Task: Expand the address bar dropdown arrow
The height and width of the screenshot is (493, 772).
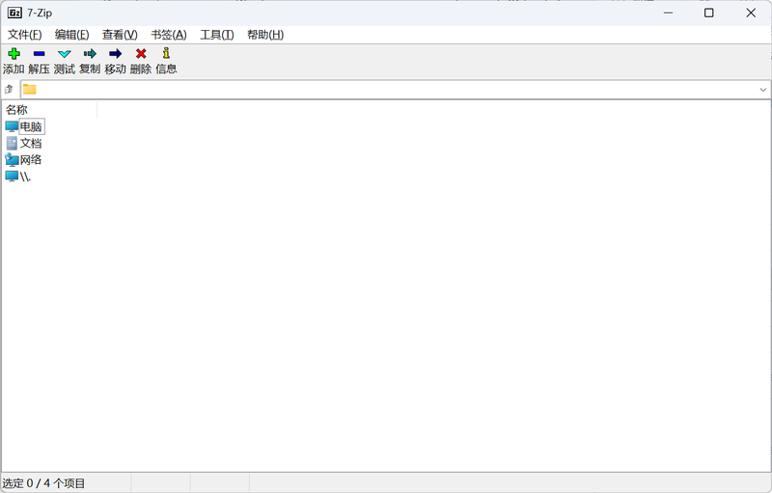Action: coord(763,90)
